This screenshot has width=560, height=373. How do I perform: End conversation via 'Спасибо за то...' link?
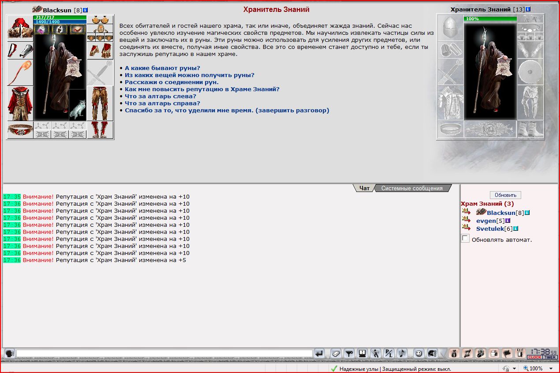coord(227,110)
